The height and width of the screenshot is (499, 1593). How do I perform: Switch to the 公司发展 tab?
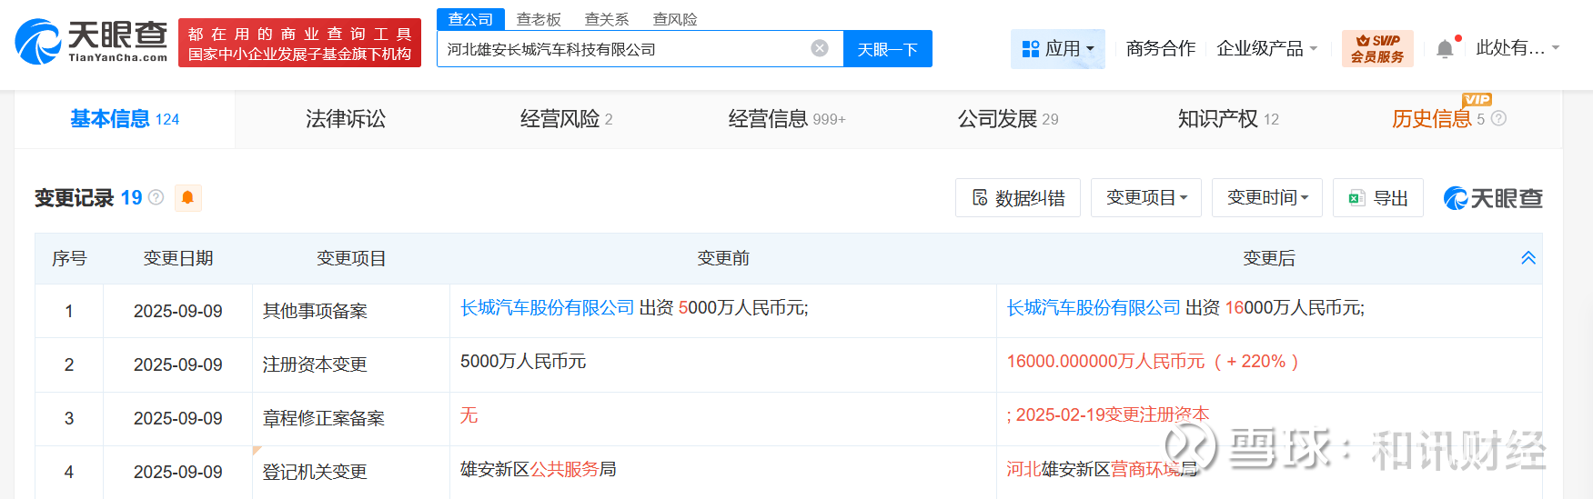pyautogui.click(x=1008, y=119)
